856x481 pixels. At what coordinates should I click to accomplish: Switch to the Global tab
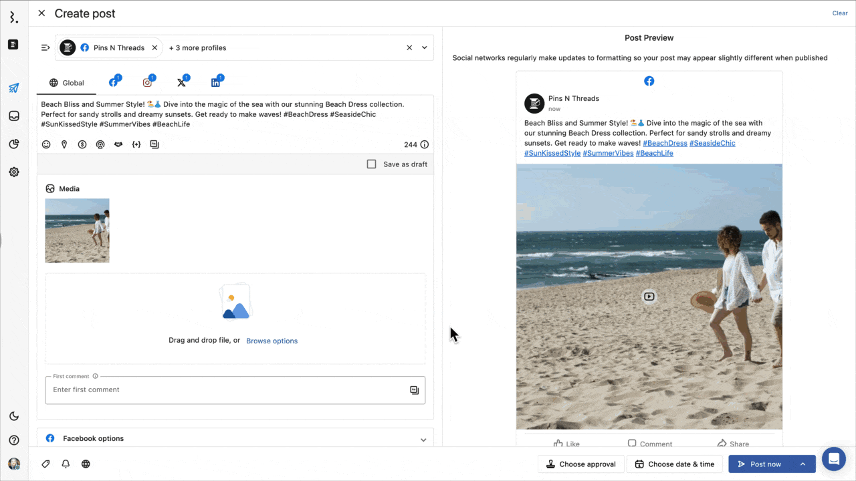coord(67,83)
